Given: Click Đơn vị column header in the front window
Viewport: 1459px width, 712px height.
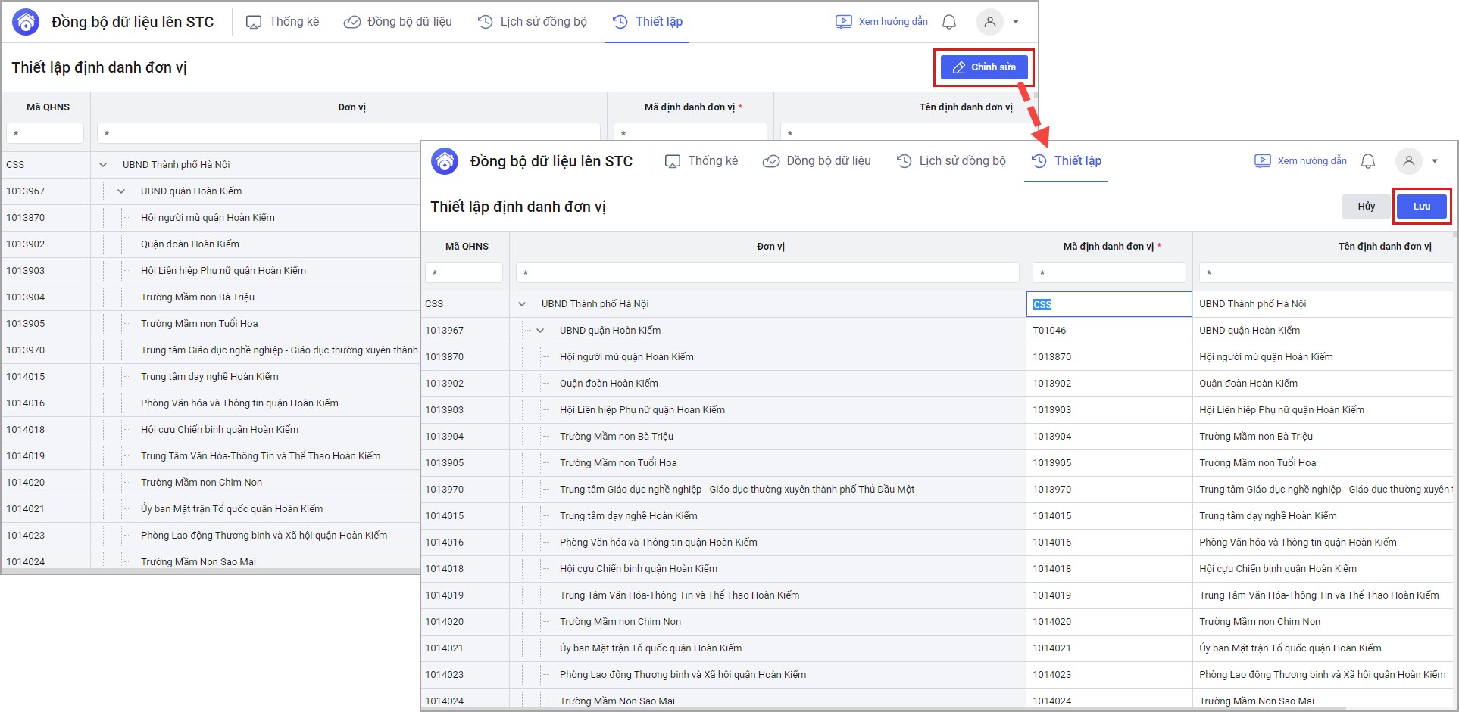Looking at the screenshot, I should pos(771,247).
